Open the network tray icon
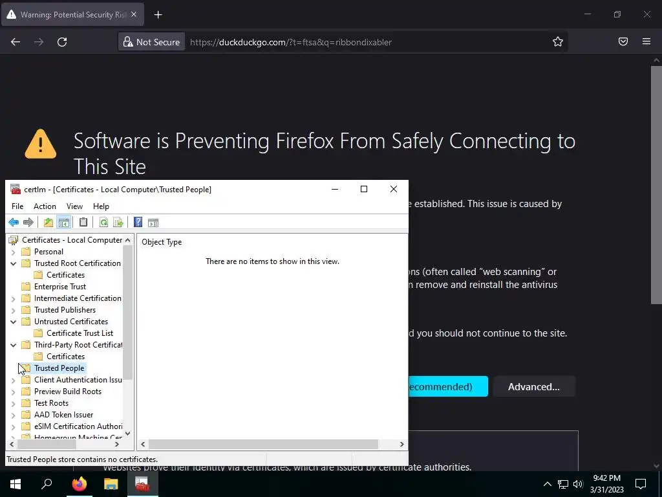This screenshot has width=662, height=497. [x=563, y=484]
